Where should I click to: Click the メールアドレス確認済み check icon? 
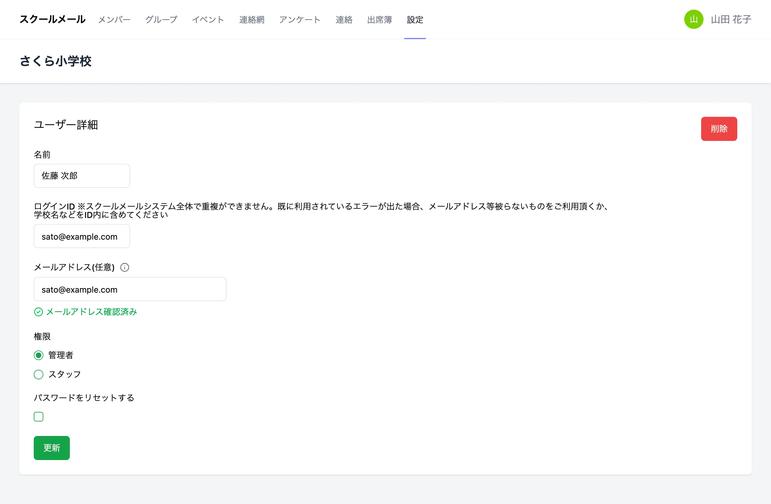pyautogui.click(x=39, y=312)
